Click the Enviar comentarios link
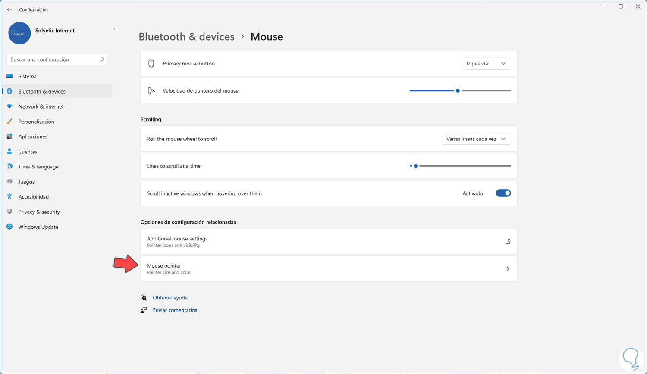The image size is (647, 374). pos(175,310)
